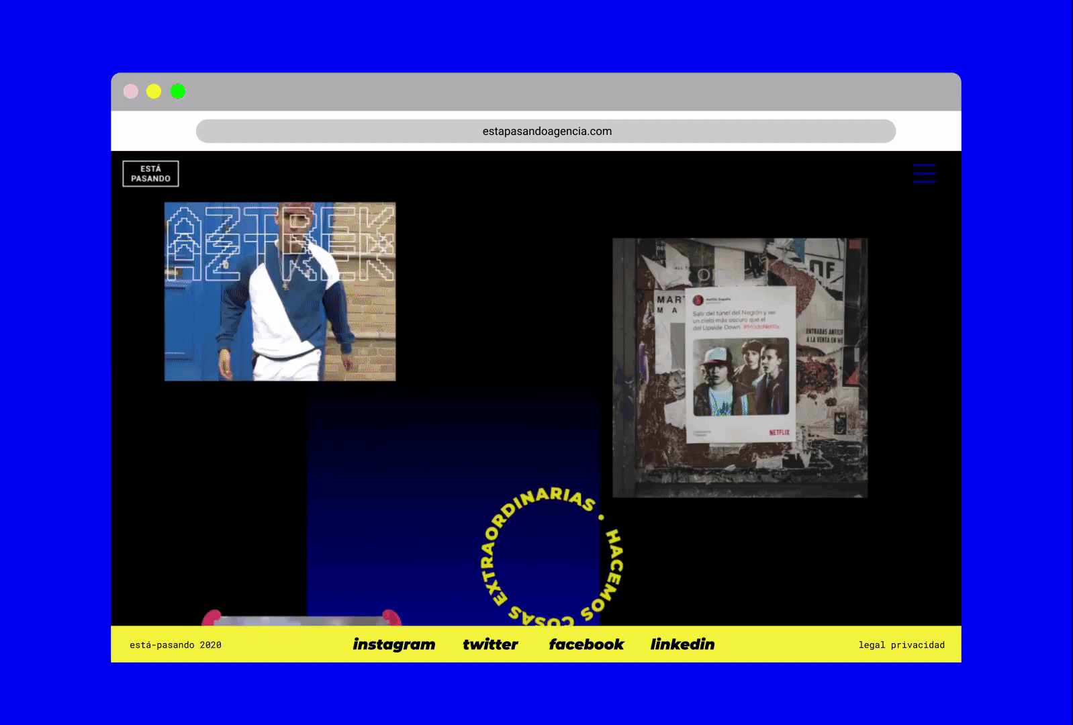Open the facebook footer link
Image resolution: width=1073 pixels, height=725 pixels.
pos(586,644)
